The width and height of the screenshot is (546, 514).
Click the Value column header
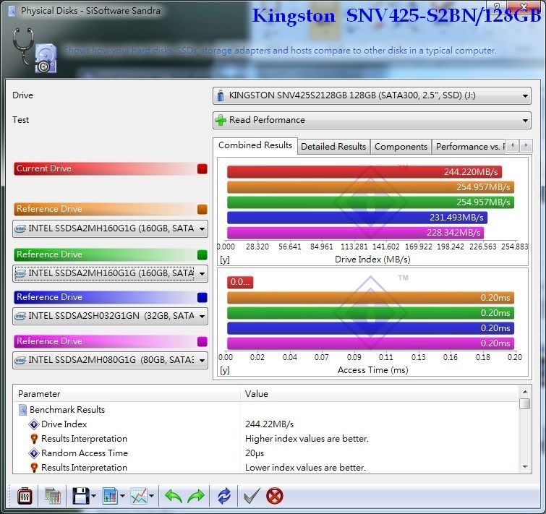(x=380, y=394)
